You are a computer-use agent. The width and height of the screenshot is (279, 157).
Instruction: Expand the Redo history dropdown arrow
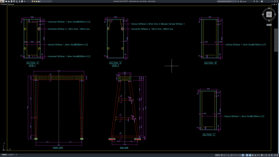(30, 1)
